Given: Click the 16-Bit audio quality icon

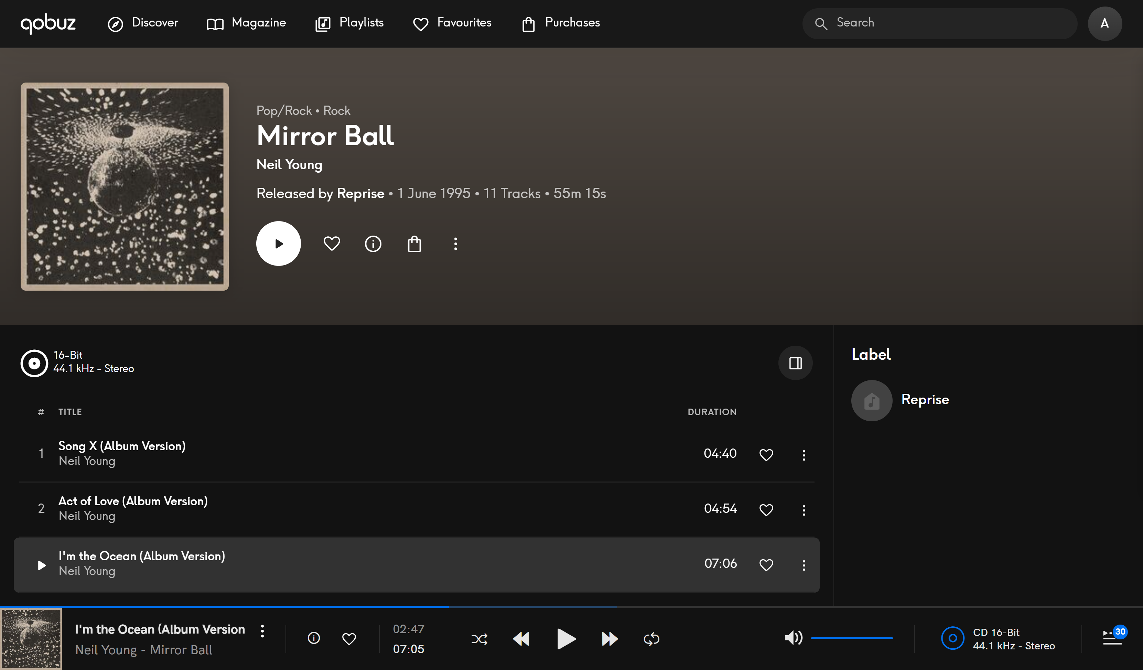Looking at the screenshot, I should click(34, 363).
